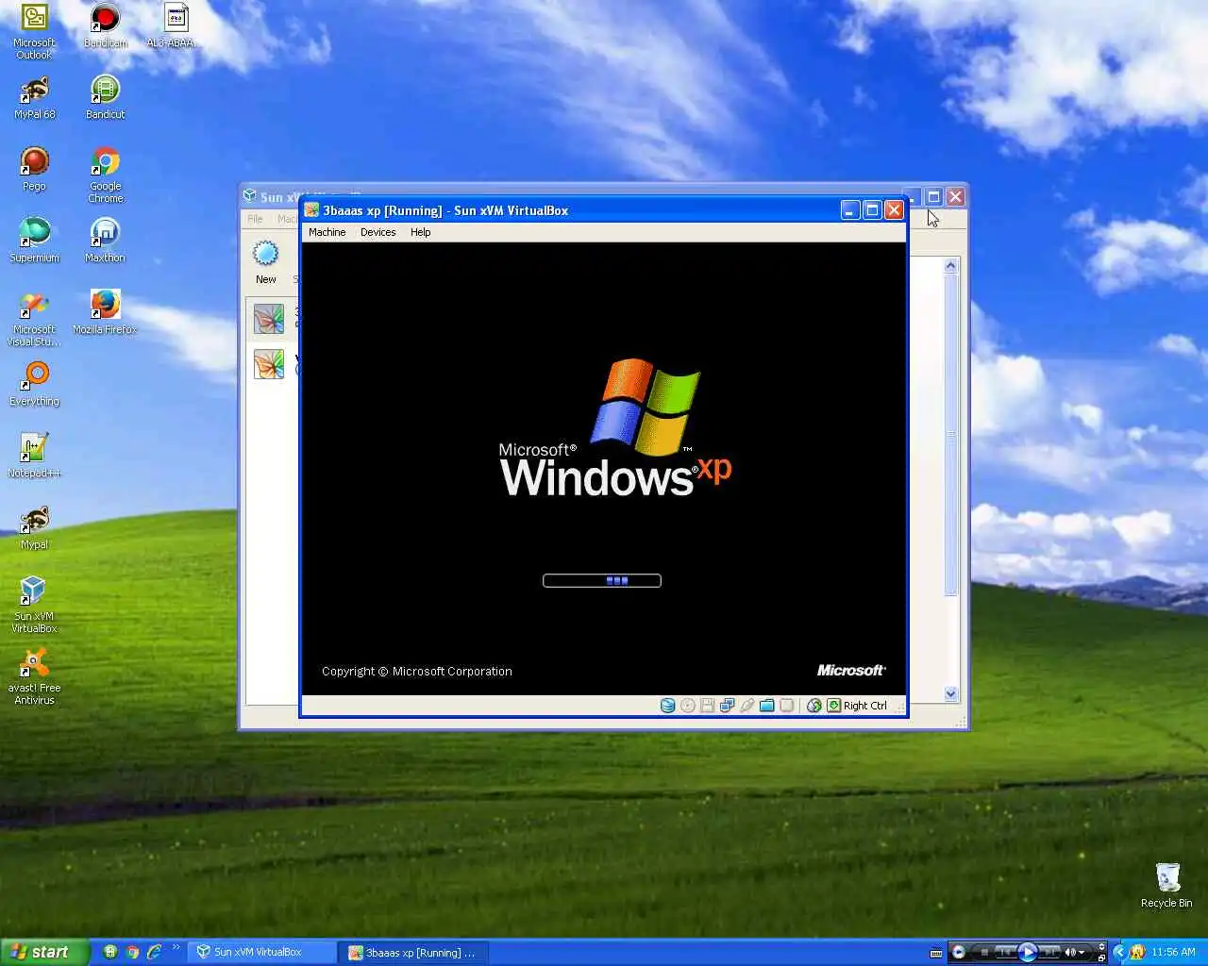Click network adapters icon in VM status bar

727,706
